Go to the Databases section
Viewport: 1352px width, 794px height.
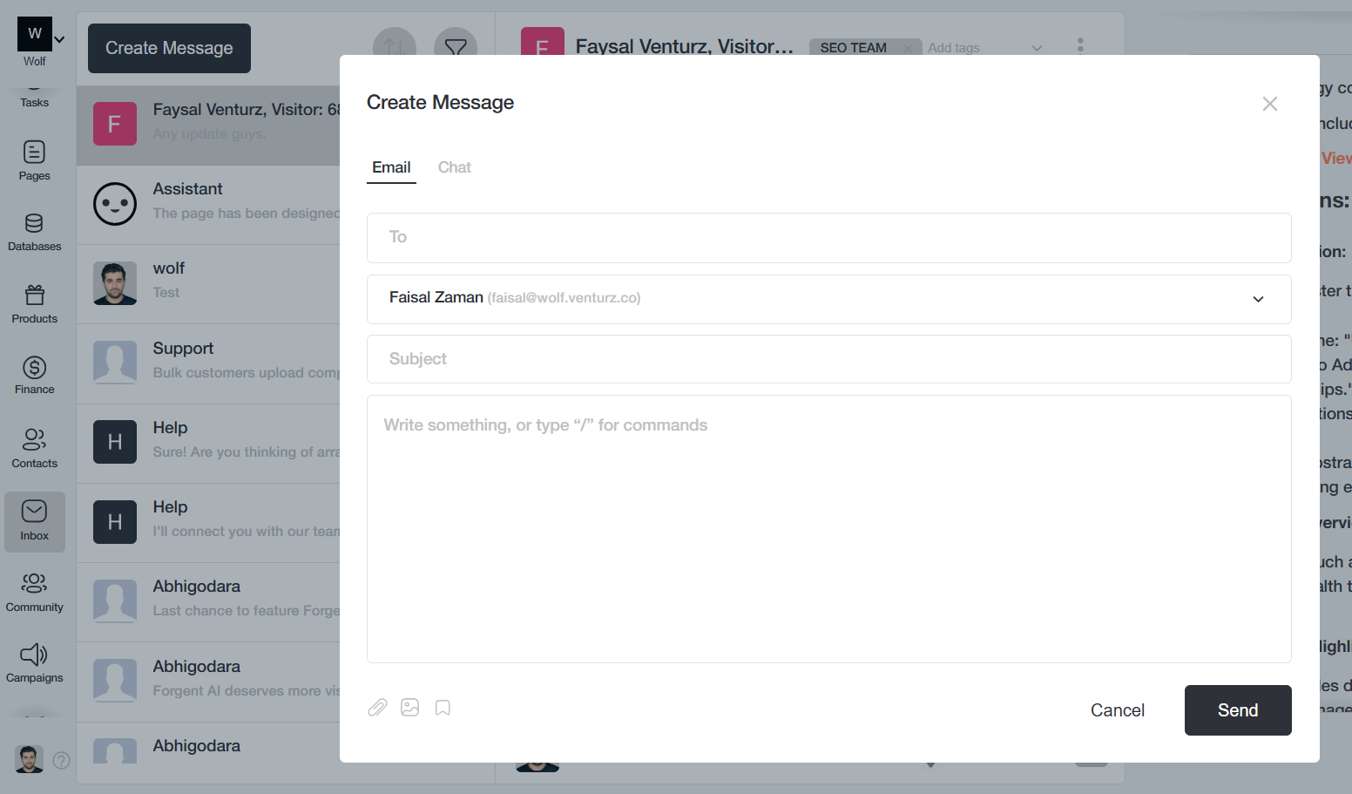tap(34, 230)
